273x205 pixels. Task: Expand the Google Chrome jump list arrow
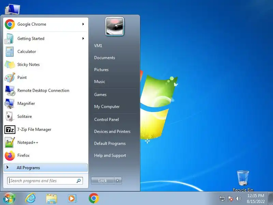[x=83, y=24]
